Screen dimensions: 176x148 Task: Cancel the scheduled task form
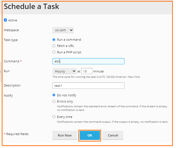point(113,135)
